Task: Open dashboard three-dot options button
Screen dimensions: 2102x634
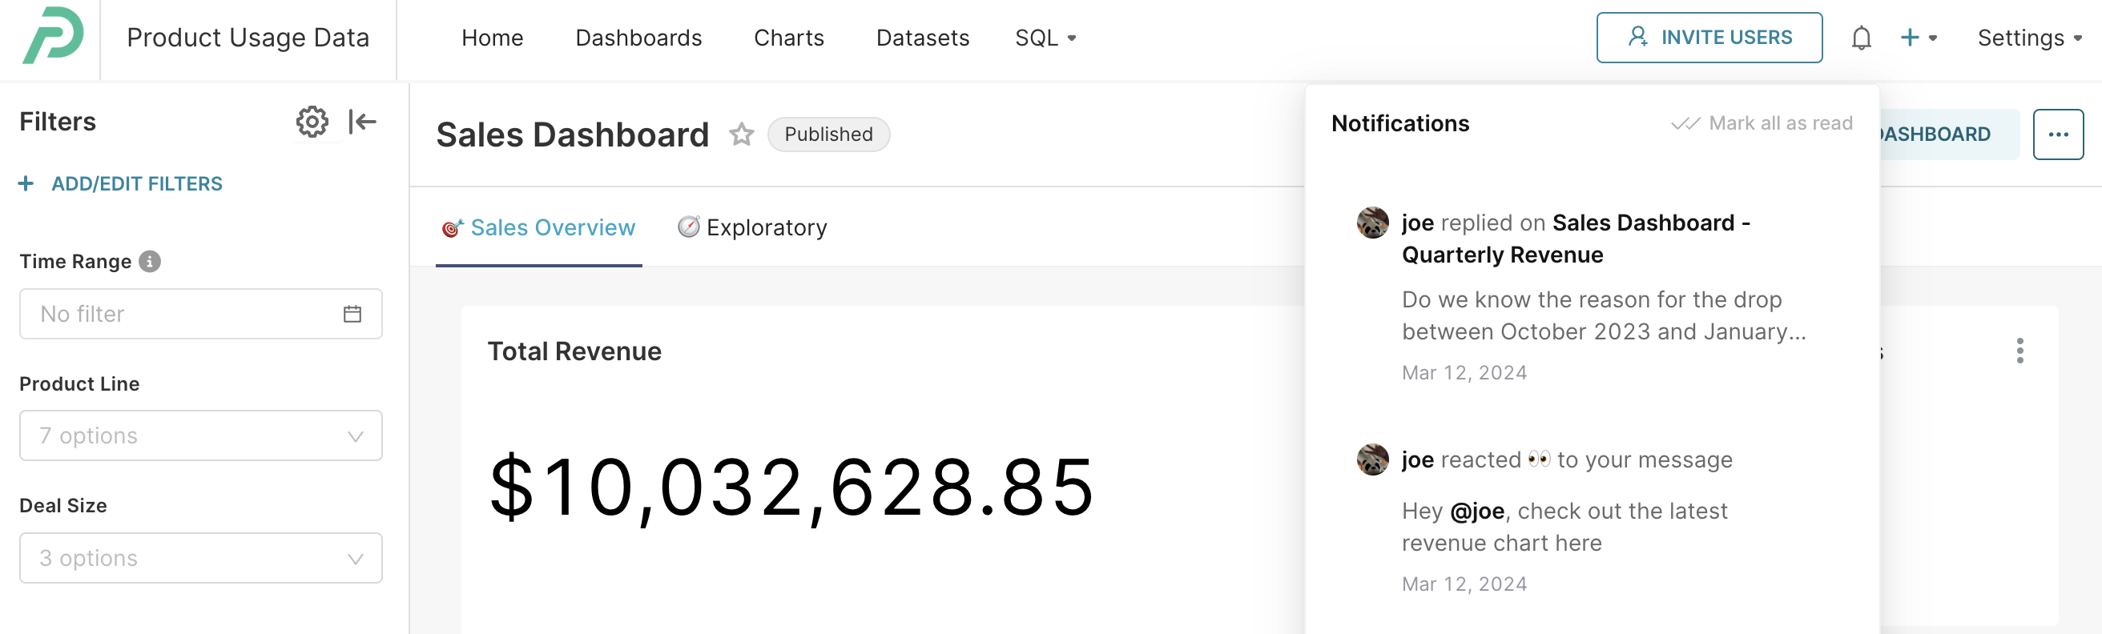Action: pos(2057,134)
